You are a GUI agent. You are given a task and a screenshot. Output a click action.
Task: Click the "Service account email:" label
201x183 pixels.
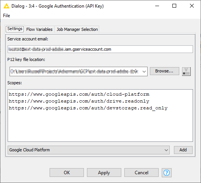[28, 39]
